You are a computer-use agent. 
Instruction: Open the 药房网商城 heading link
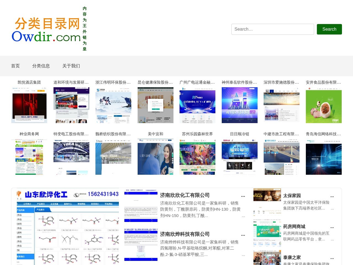point(294,227)
